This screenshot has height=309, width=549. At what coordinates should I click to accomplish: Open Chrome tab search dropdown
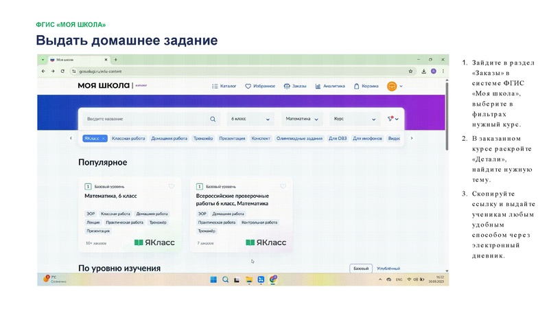tap(43, 60)
